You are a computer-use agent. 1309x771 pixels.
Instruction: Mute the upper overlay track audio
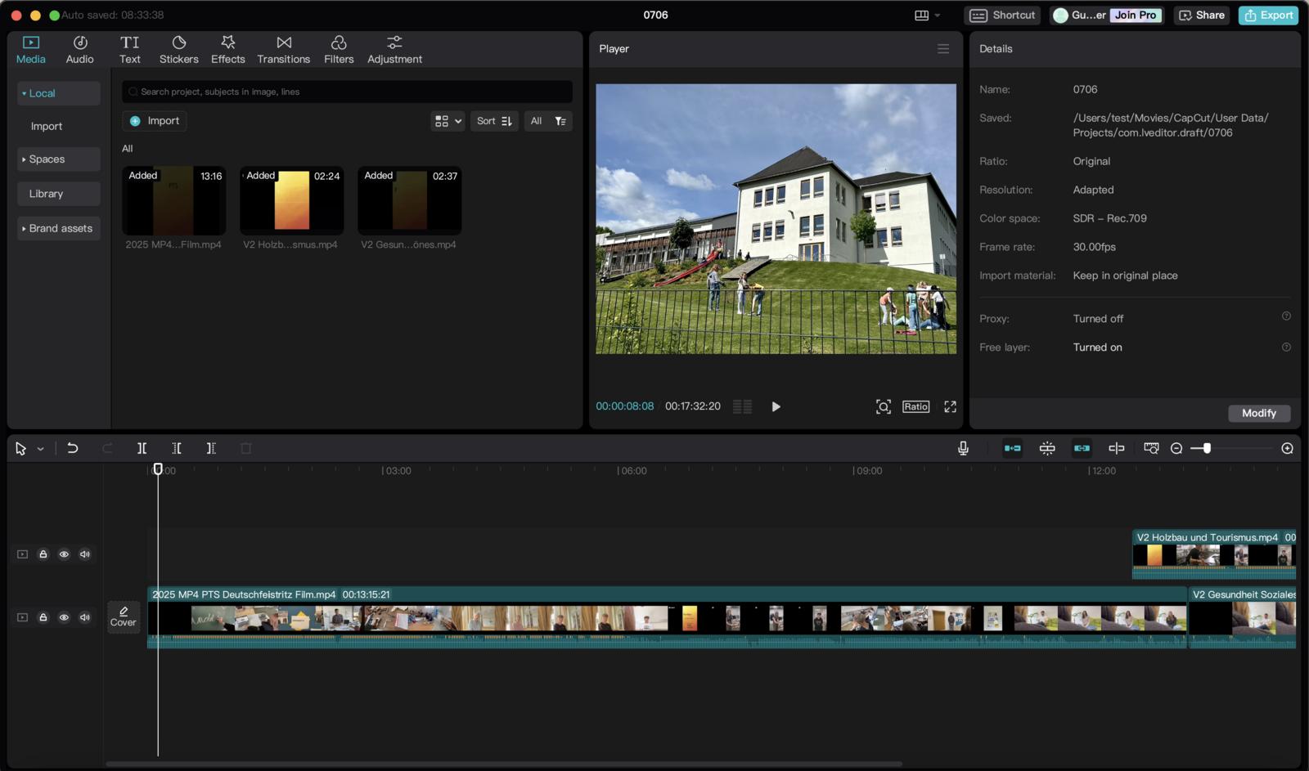(x=85, y=554)
